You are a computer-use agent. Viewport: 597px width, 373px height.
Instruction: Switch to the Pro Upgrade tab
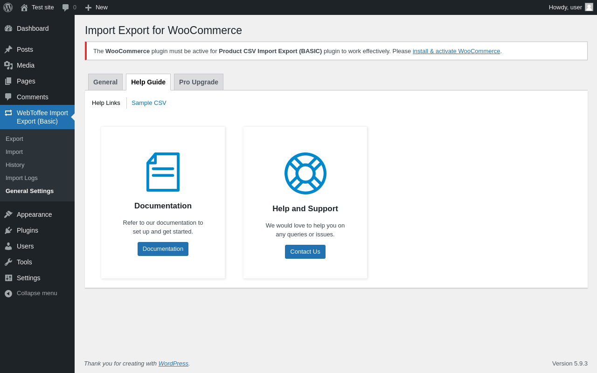click(x=199, y=82)
